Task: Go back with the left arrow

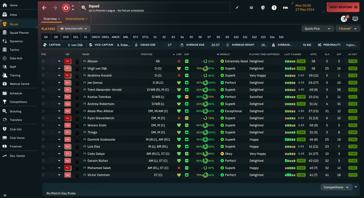Action: [44, 8]
